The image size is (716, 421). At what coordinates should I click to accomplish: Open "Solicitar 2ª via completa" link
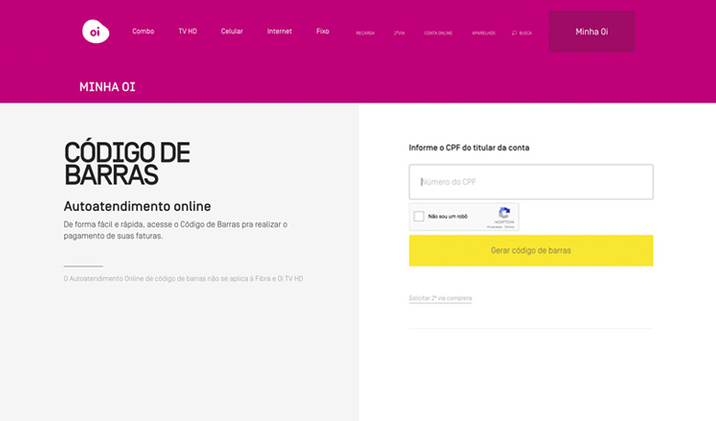(441, 298)
